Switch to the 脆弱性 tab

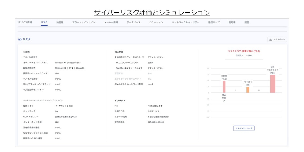tap(60, 23)
